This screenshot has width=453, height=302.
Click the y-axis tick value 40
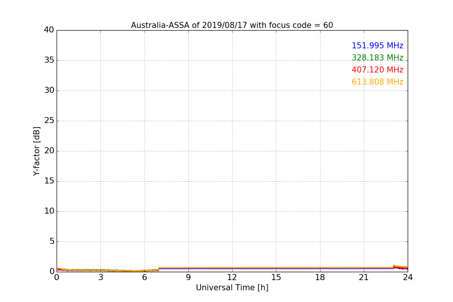(x=49, y=30)
